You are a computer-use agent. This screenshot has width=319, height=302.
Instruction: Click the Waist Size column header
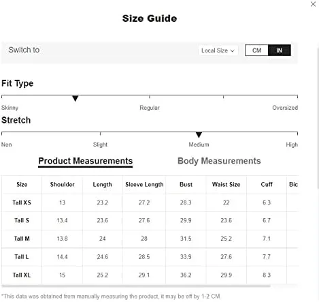226,185
